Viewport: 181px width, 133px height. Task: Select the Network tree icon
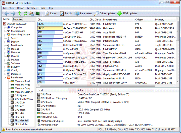[x=8, y=52]
